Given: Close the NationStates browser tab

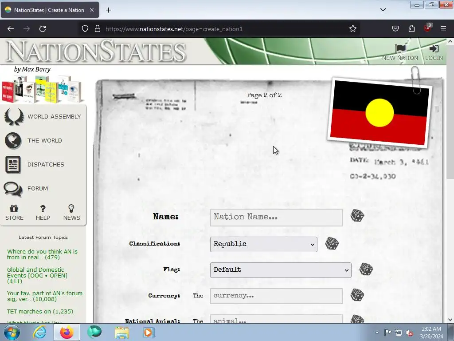Looking at the screenshot, I should click(x=92, y=10).
